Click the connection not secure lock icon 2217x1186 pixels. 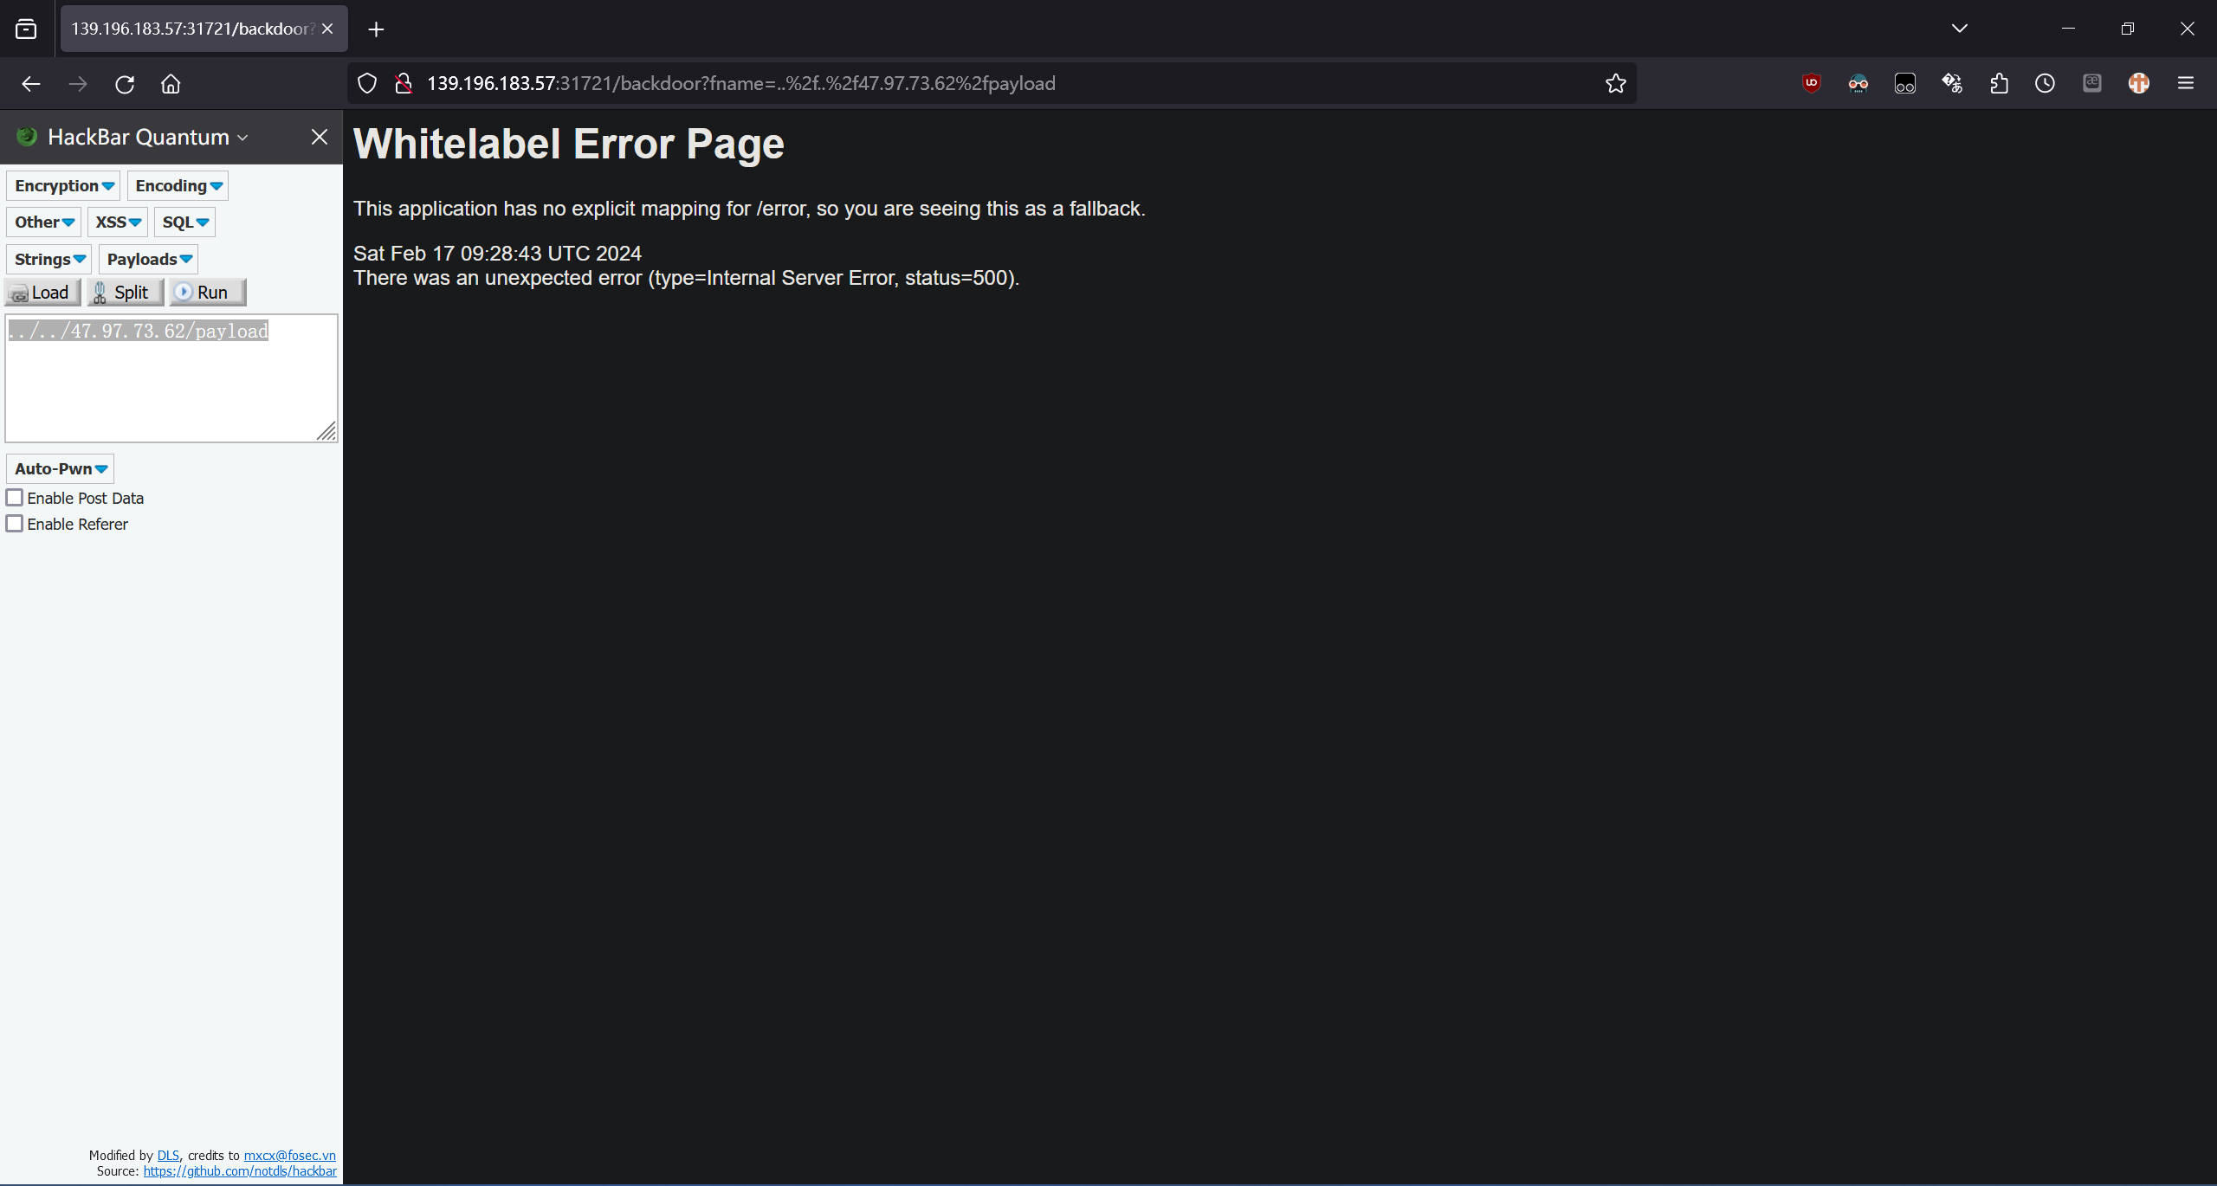tap(404, 83)
